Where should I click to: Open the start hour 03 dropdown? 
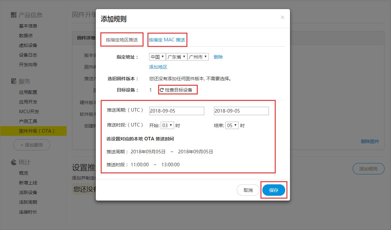[167, 126]
